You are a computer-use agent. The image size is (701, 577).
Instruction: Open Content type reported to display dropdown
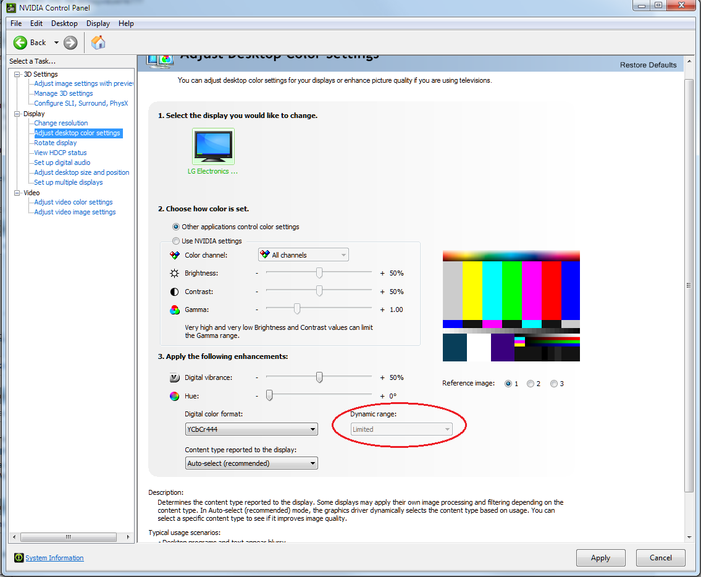(251, 463)
